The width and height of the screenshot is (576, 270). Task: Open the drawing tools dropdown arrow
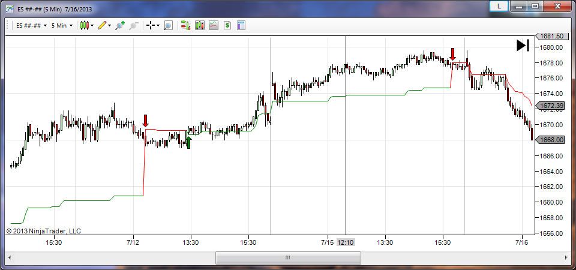point(110,26)
